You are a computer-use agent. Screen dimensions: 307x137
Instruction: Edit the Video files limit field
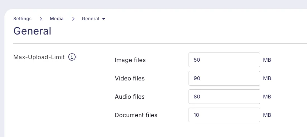pyautogui.click(x=224, y=78)
